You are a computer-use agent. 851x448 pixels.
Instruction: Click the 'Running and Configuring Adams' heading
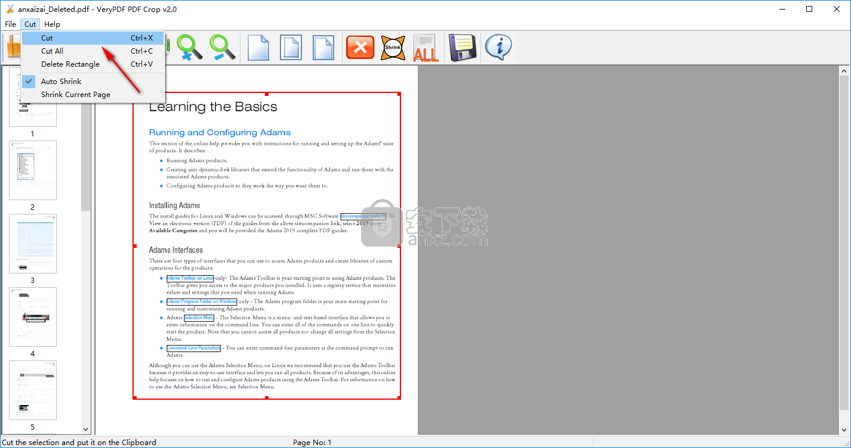coord(220,132)
